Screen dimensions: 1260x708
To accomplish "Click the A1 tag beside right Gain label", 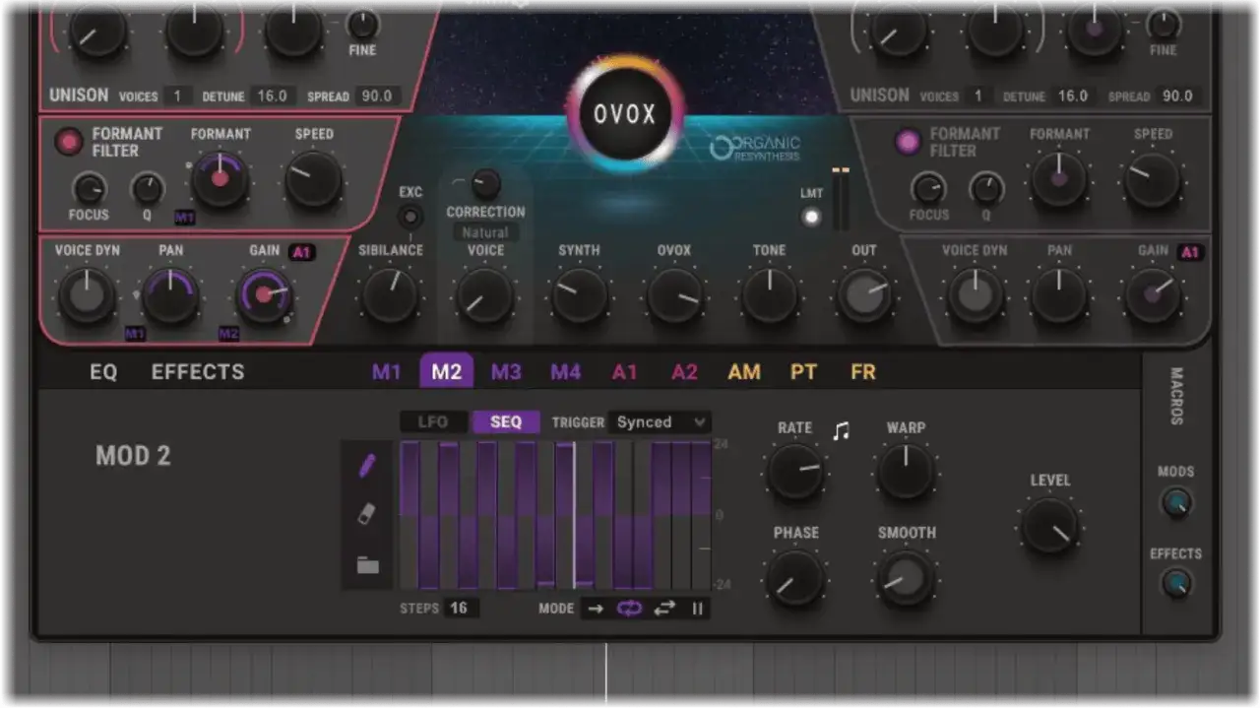I will click(1190, 252).
